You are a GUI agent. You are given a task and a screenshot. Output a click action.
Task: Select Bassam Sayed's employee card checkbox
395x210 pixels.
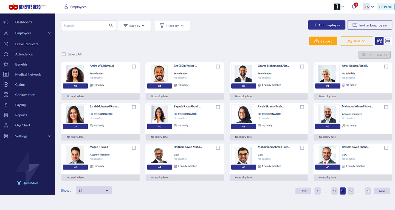(x=386, y=148)
